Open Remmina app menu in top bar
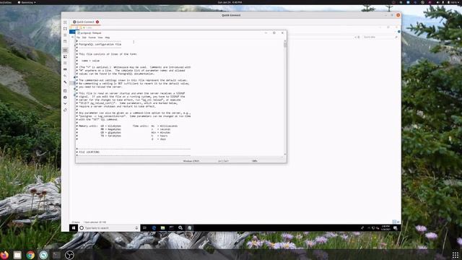Screen dimensions: 462x260 [x=27, y=2]
